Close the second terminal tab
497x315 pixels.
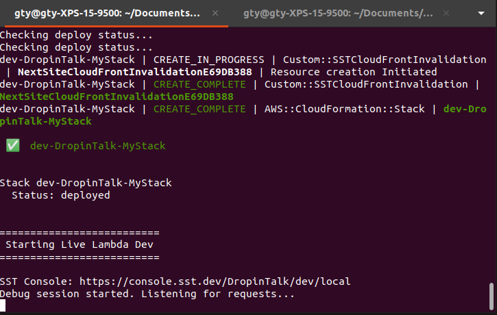[446, 13]
